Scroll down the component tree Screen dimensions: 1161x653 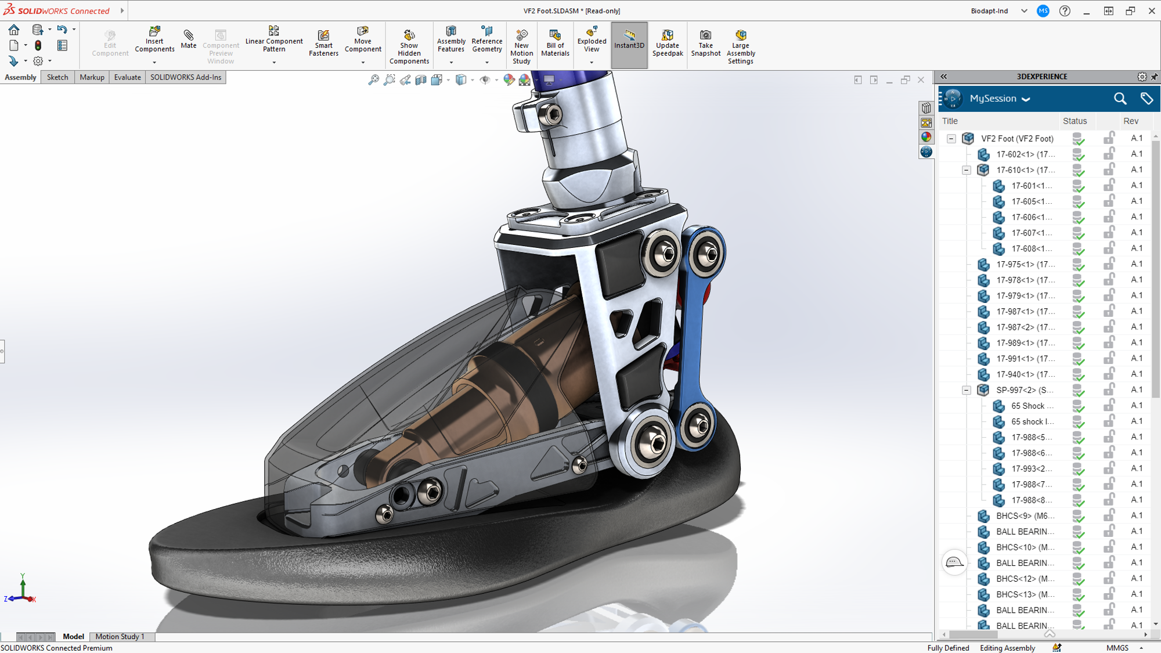click(x=1155, y=623)
